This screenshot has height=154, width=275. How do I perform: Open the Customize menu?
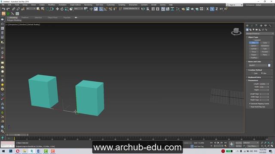(111, 5)
